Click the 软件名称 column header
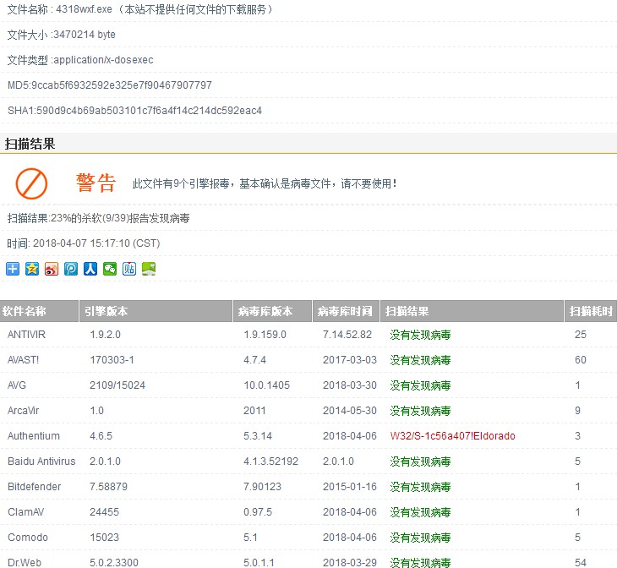617x568 pixels. (39, 311)
